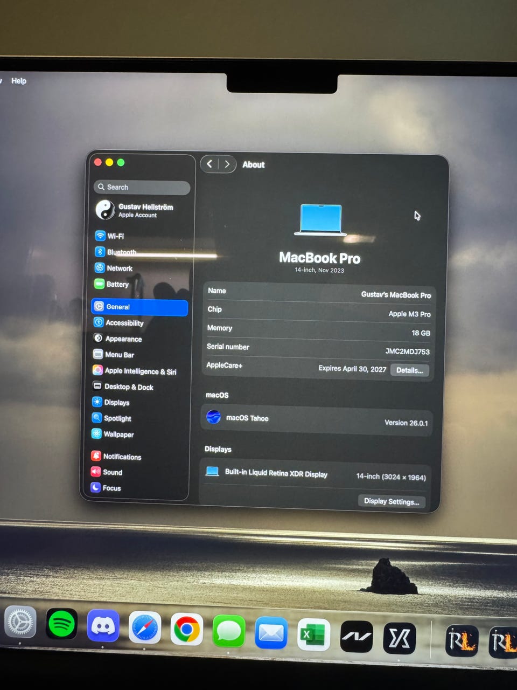Open Mail from the Dock
The width and height of the screenshot is (517, 690).
[x=271, y=633]
